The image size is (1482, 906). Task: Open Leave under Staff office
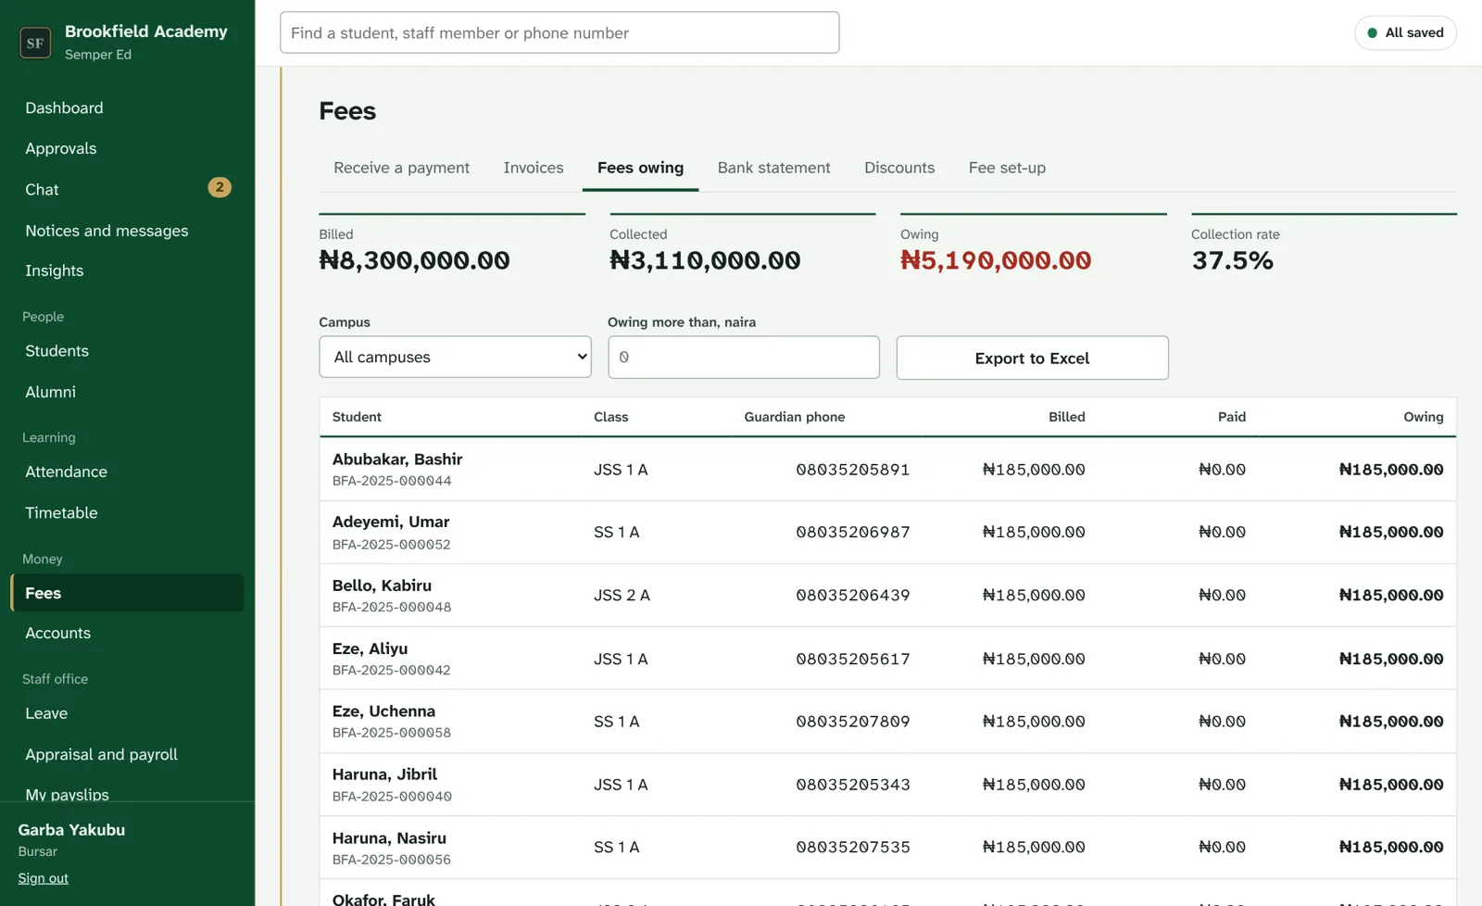click(127, 713)
